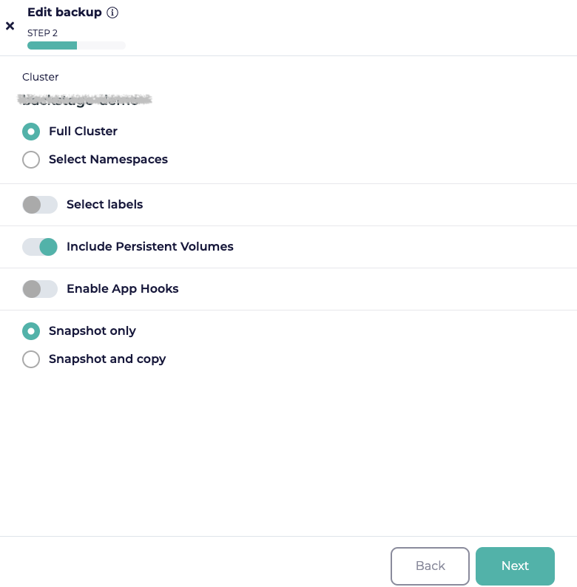577x587 pixels.
Task: Enable the Select labels toggle switch
Action: tap(40, 205)
